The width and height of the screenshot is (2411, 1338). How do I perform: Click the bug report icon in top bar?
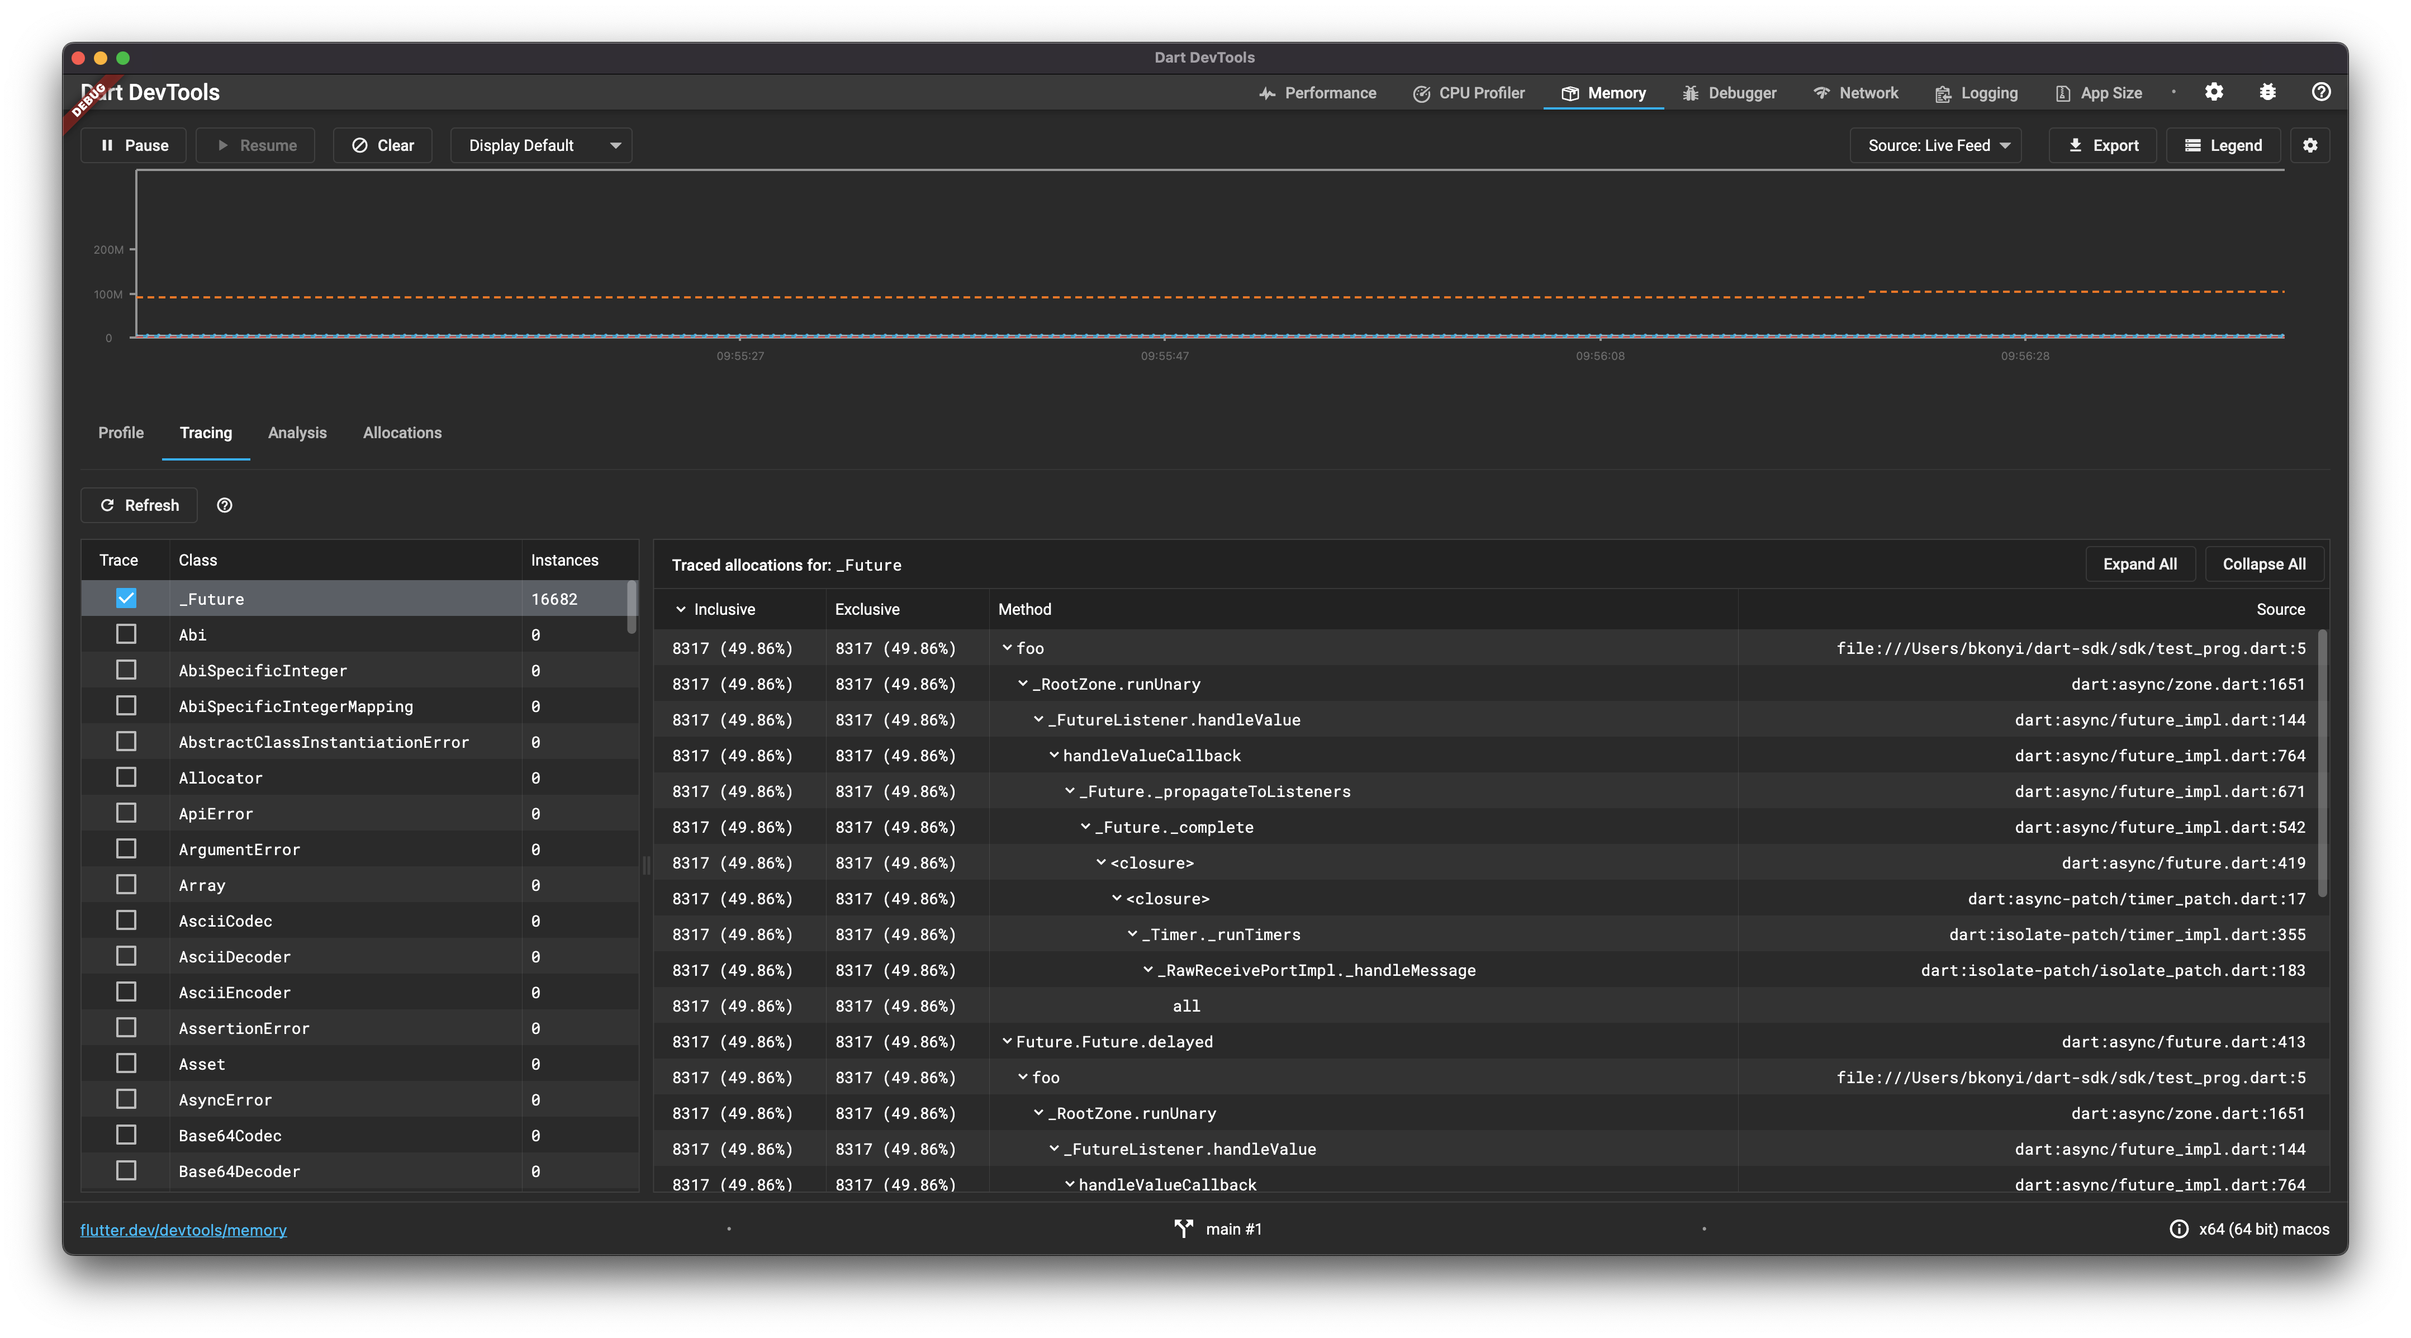tap(2267, 92)
